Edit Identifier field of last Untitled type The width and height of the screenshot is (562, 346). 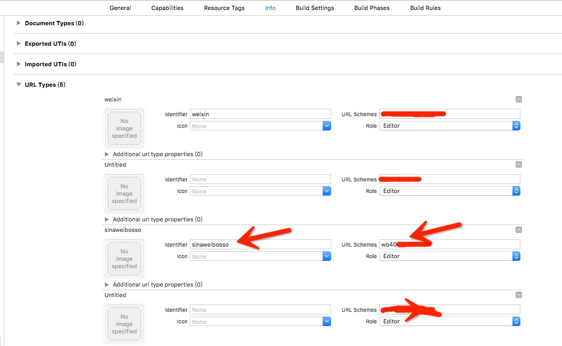tap(260, 310)
